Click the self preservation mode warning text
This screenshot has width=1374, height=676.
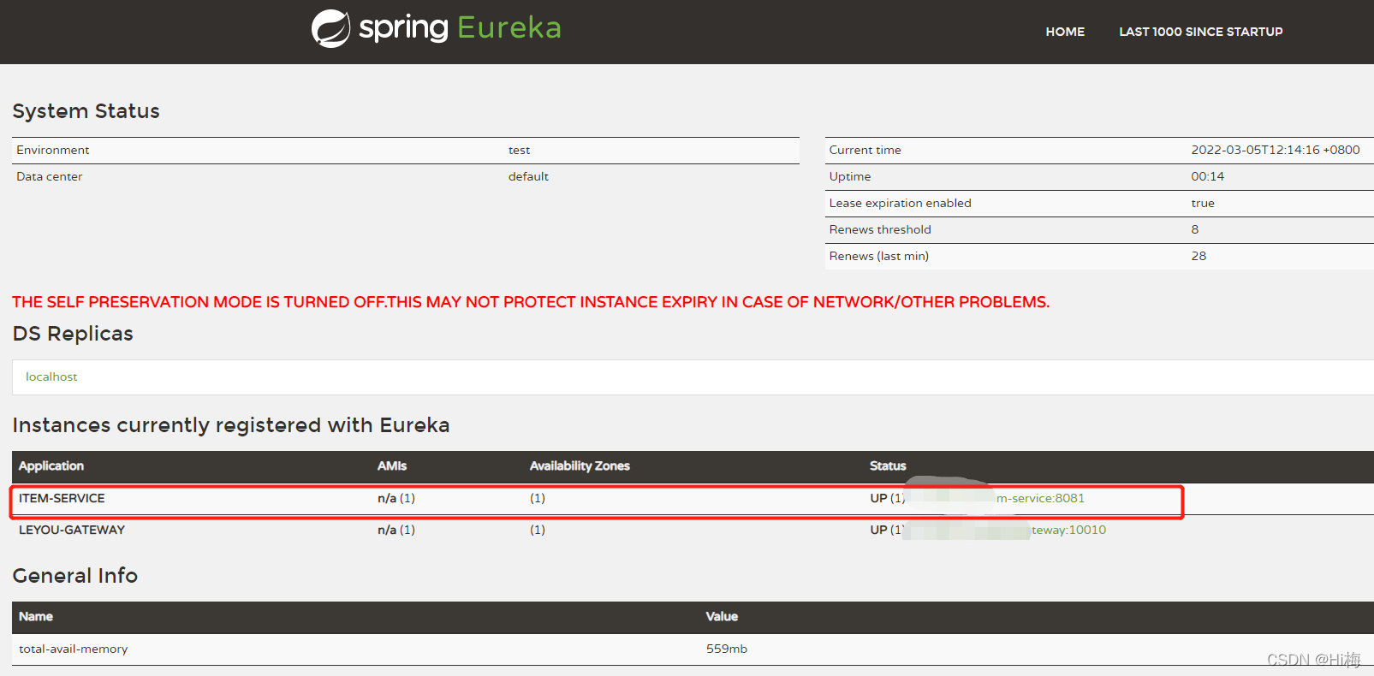tap(531, 302)
